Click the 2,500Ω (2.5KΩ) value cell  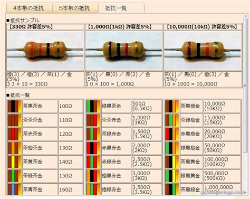tap(147, 162)
